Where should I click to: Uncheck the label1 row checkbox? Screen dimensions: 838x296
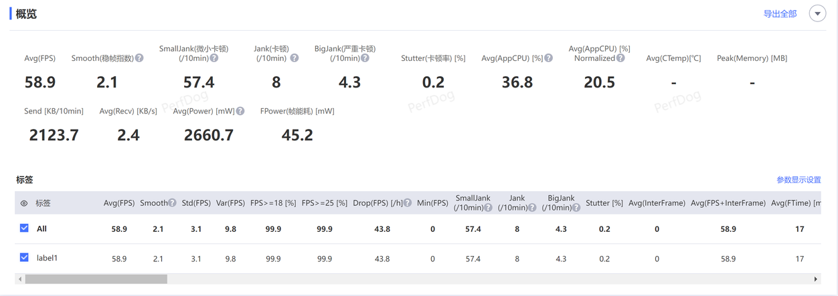24,258
